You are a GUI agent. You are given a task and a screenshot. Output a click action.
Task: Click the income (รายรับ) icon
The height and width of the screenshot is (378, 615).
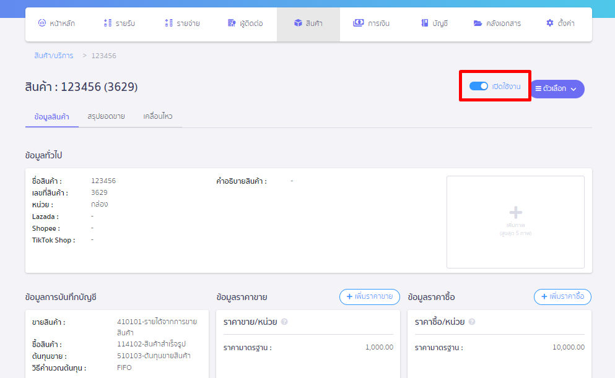(x=107, y=24)
